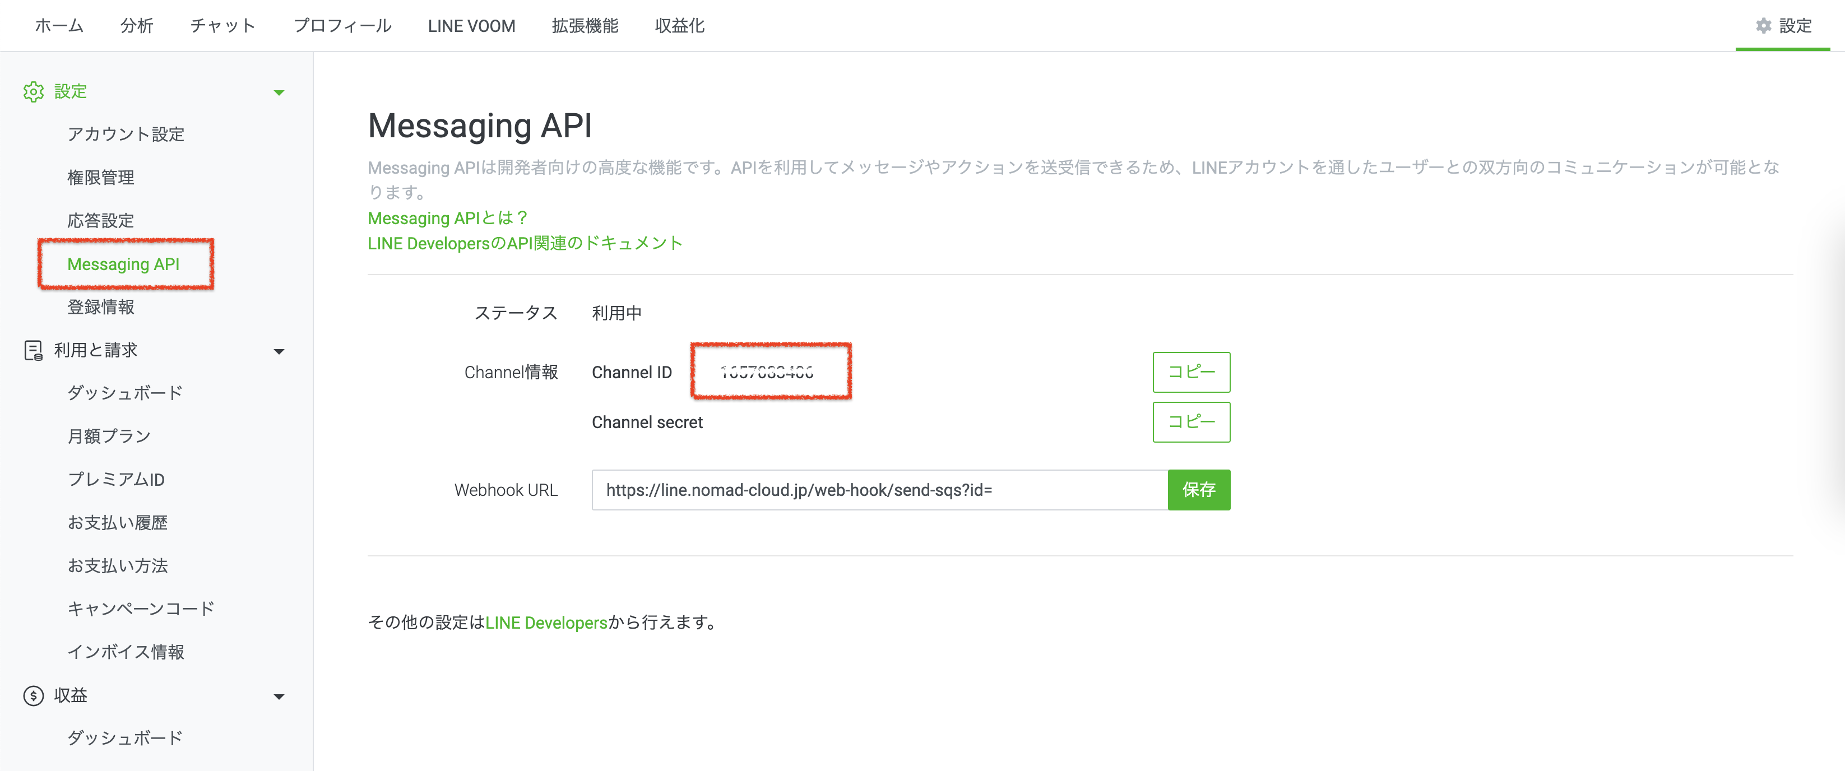Collapse the 利用と請求 section arrow
This screenshot has height=771, width=1845.
coord(279,351)
